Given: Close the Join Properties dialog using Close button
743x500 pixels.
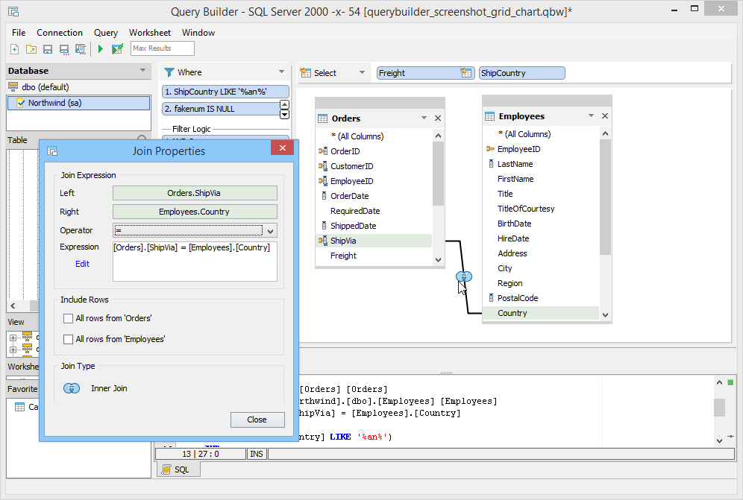Looking at the screenshot, I should pos(257,420).
